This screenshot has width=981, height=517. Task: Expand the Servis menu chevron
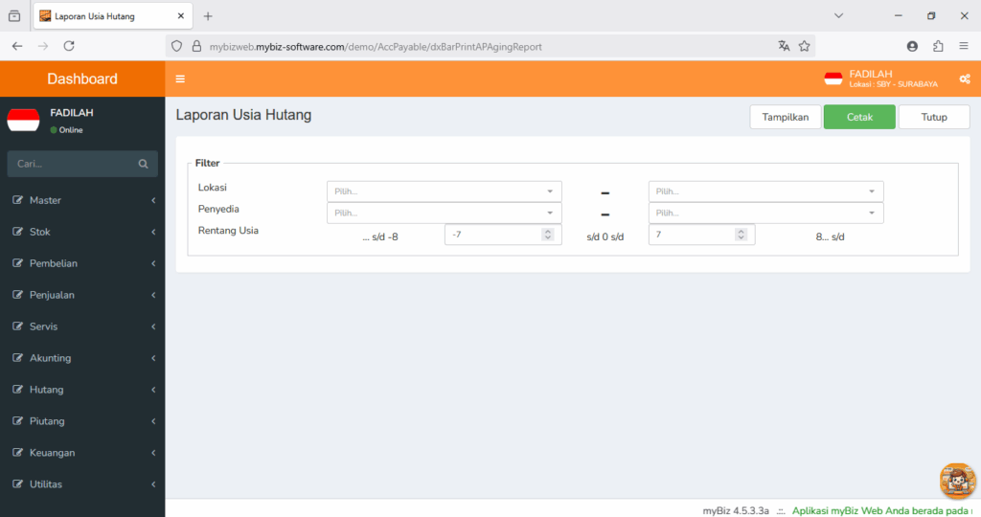(153, 326)
